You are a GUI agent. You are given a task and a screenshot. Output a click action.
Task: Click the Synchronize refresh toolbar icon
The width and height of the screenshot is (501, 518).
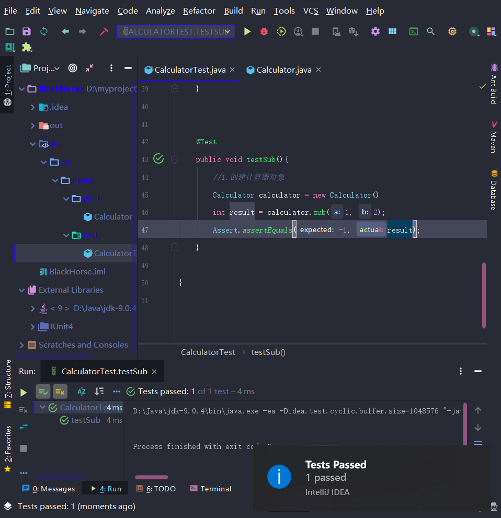44,31
